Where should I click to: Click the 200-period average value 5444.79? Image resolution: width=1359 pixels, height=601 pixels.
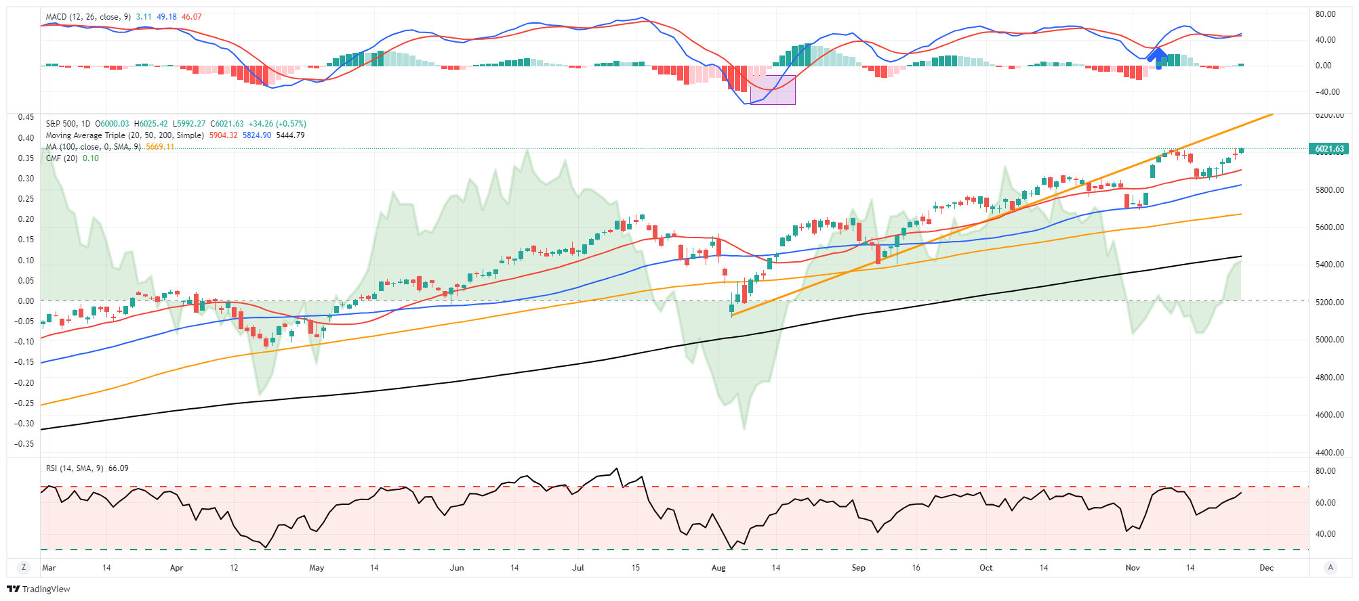290,135
